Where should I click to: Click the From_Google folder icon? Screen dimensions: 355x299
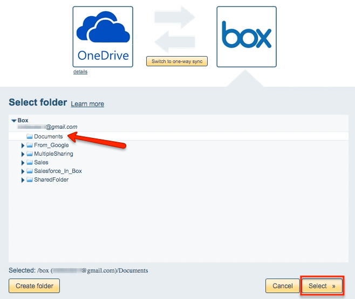pos(30,145)
